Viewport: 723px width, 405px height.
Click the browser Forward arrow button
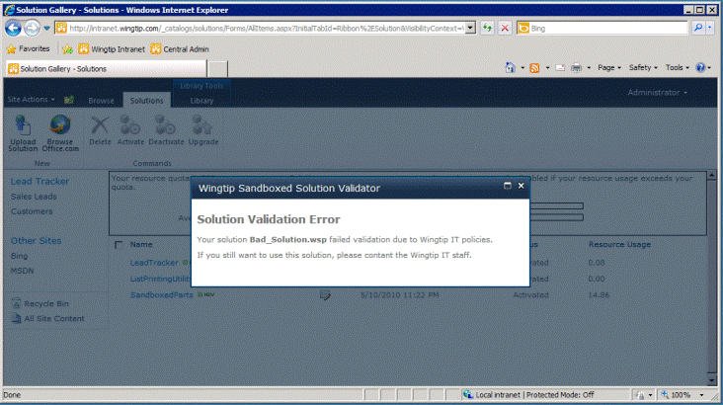point(32,28)
